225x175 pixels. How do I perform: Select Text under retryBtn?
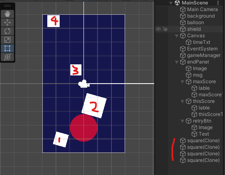pyautogui.click(x=204, y=134)
